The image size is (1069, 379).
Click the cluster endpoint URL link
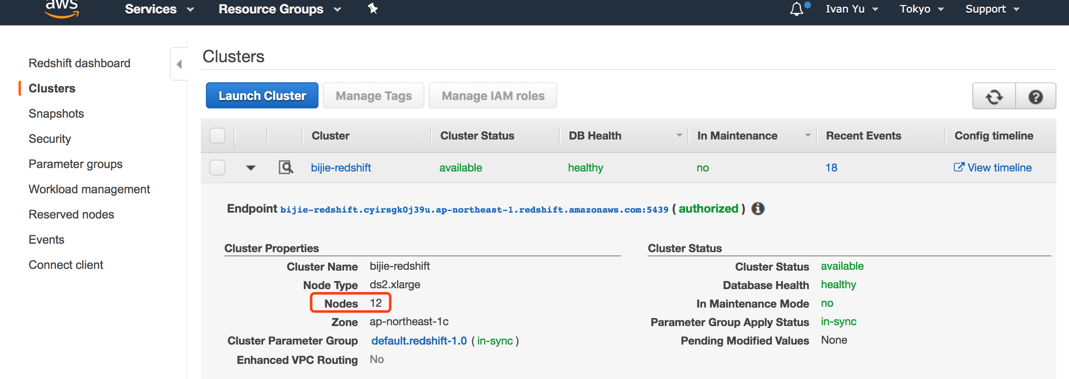474,210
